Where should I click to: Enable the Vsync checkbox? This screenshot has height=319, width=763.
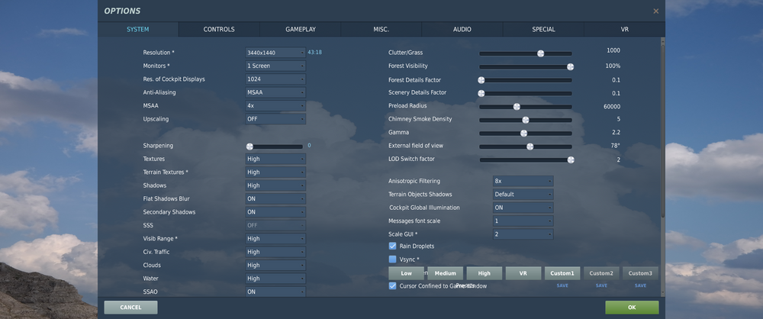392,259
